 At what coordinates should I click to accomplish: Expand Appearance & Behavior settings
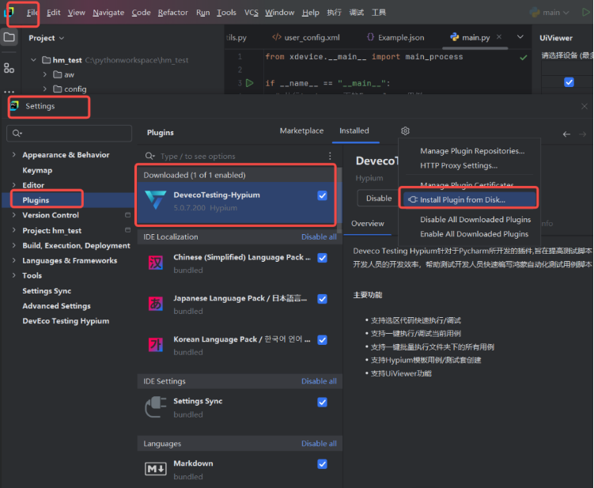click(14, 154)
